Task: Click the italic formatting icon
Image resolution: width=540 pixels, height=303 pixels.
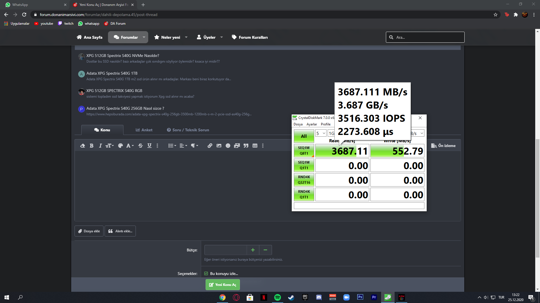Action: tap(100, 146)
